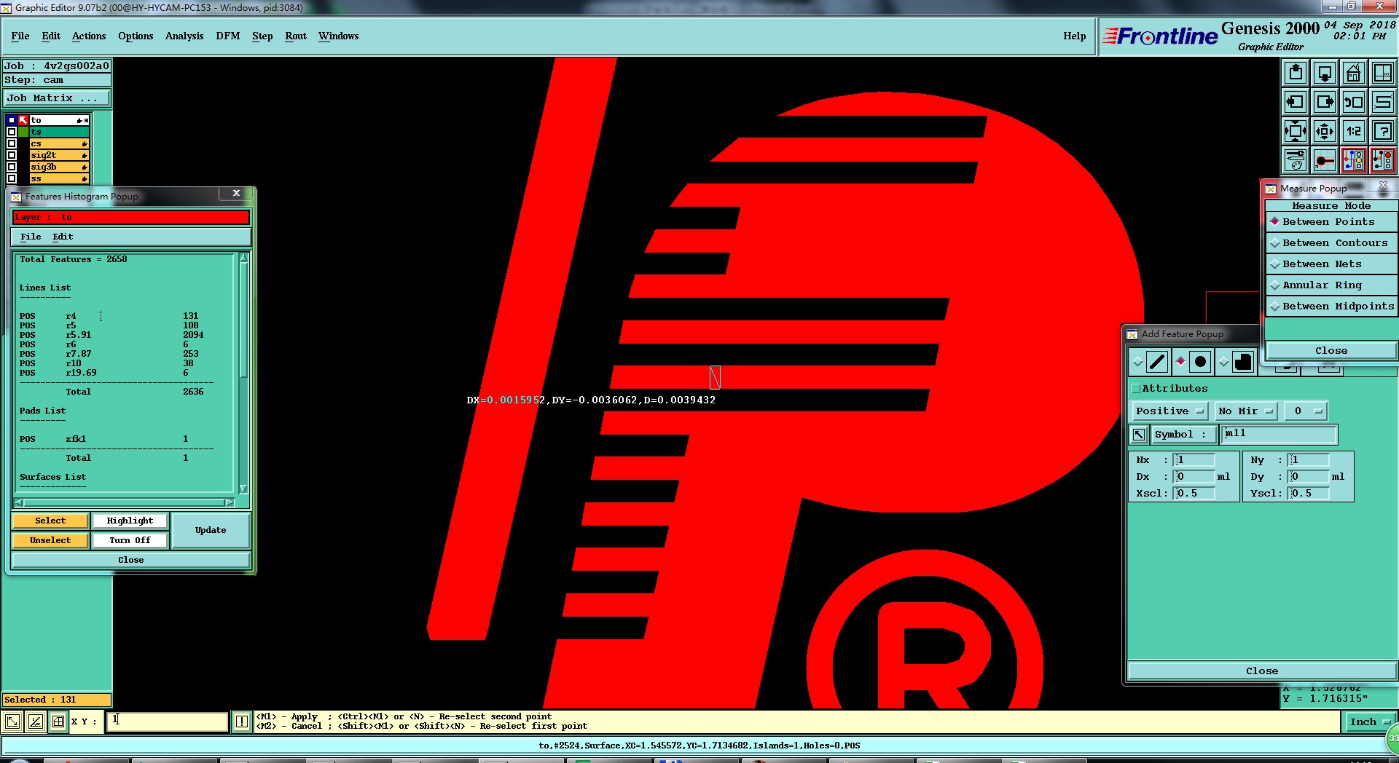The image size is (1399, 763).
Task: Open the Analysis menu
Action: 184,36
